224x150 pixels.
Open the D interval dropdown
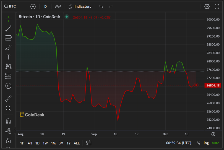[x=46, y=6]
